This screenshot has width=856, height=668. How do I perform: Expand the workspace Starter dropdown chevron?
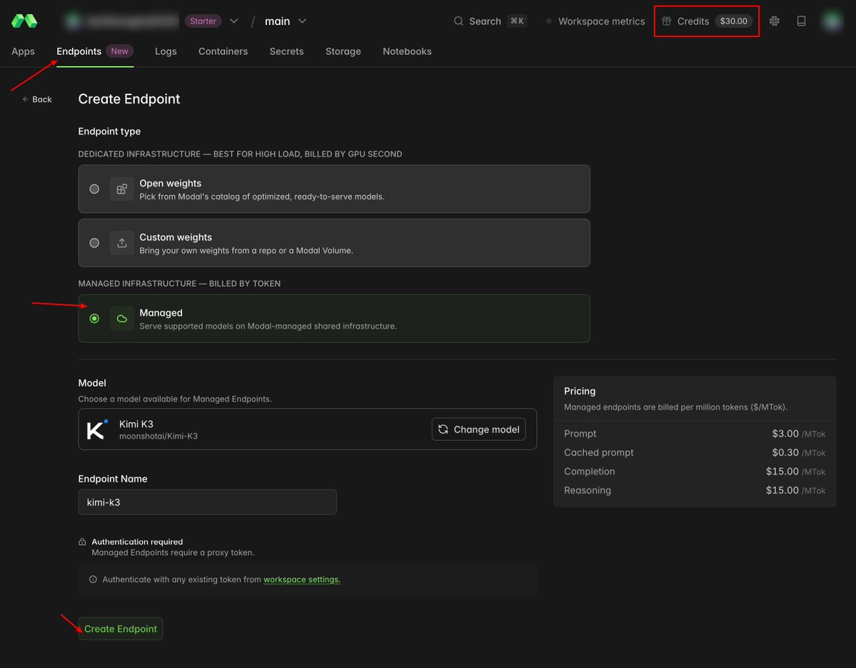point(233,21)
